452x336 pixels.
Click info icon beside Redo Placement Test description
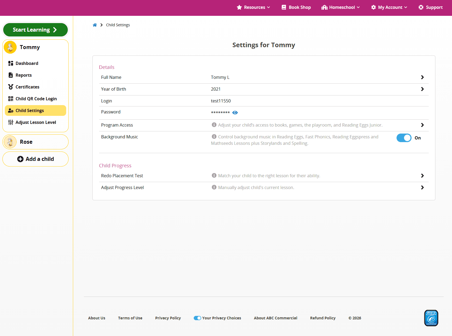(214, 175)
